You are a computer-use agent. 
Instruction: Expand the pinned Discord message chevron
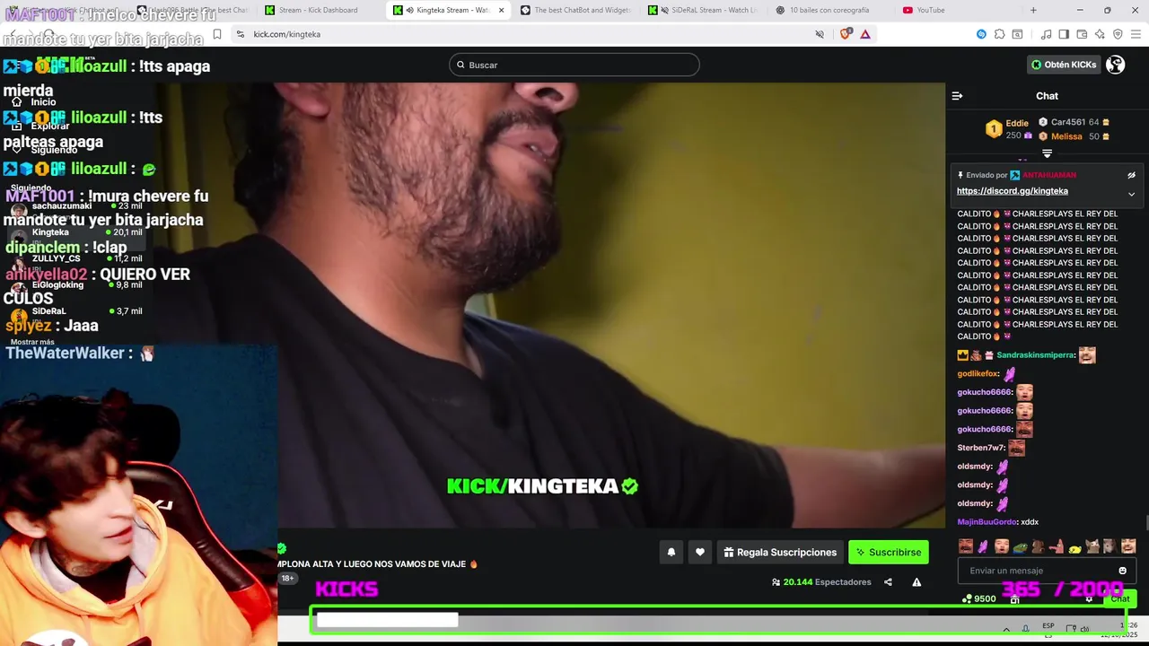1131,194
